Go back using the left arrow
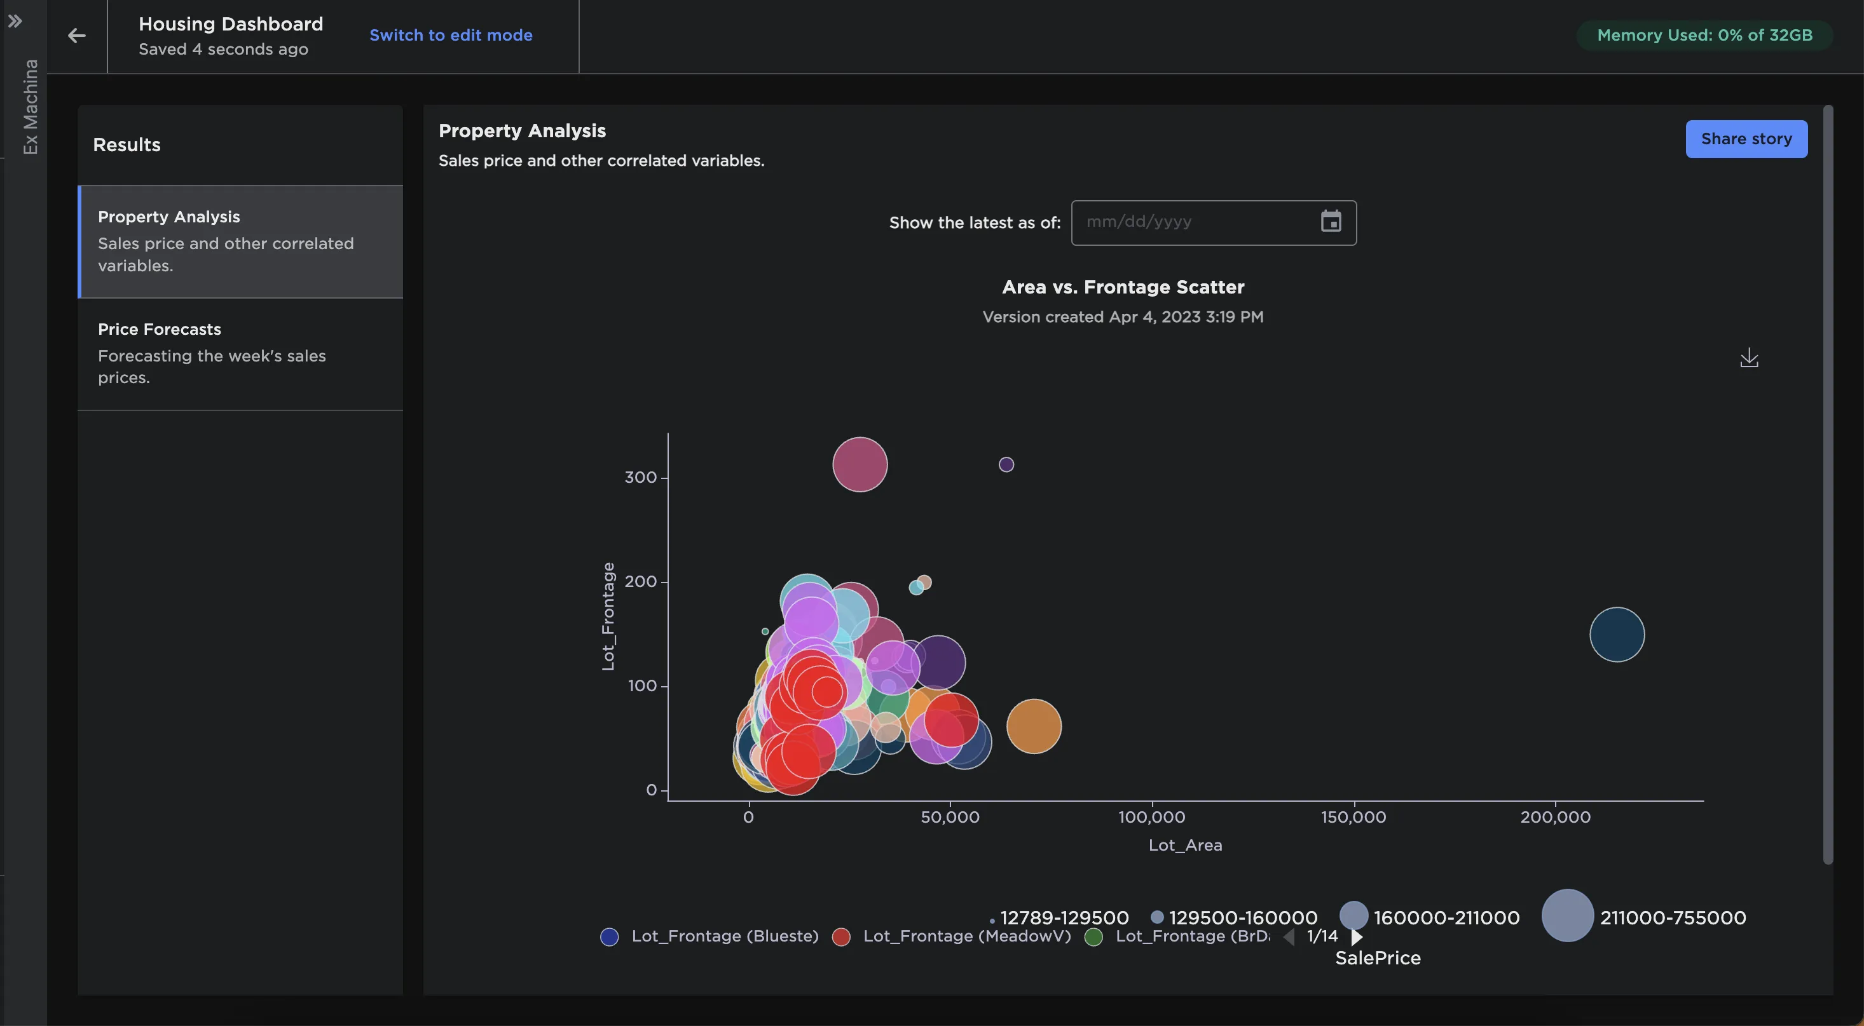This screenshot has width=1864, height=1026. click(77, 36)
